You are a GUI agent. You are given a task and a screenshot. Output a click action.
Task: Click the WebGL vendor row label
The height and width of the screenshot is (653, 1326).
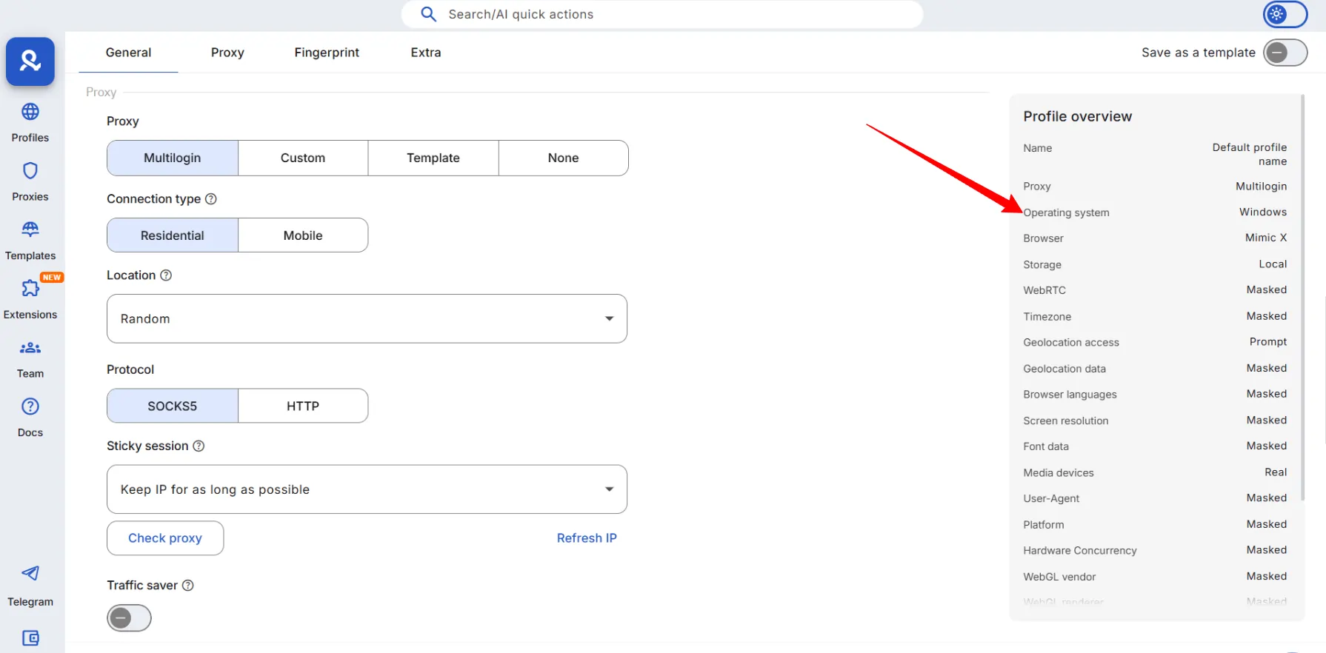pos(1059,577)
